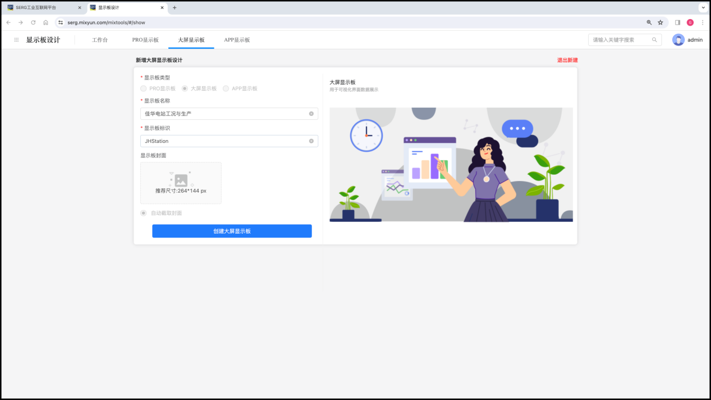This screenshot has width=711, height=400.
Task: Bookmark this page with star icon
Action: point(660,22)
